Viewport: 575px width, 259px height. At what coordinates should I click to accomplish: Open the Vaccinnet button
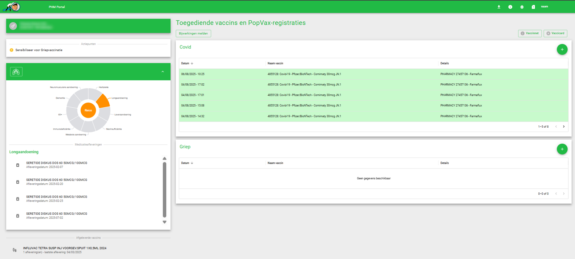[x=530, y=33]
